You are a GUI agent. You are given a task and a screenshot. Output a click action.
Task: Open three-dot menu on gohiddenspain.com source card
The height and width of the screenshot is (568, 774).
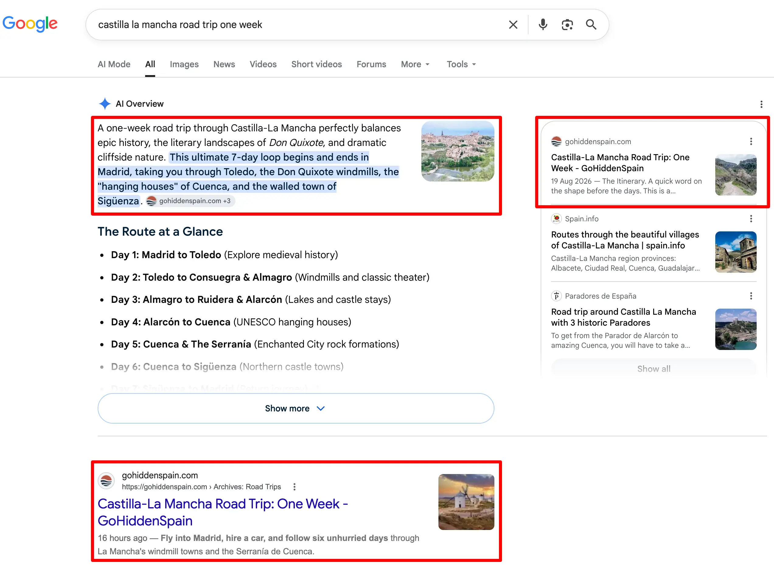coord(751,141)
